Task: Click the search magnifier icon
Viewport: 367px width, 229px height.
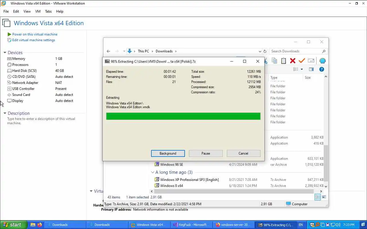Action: pyautogui.click(x=324, y=51)
